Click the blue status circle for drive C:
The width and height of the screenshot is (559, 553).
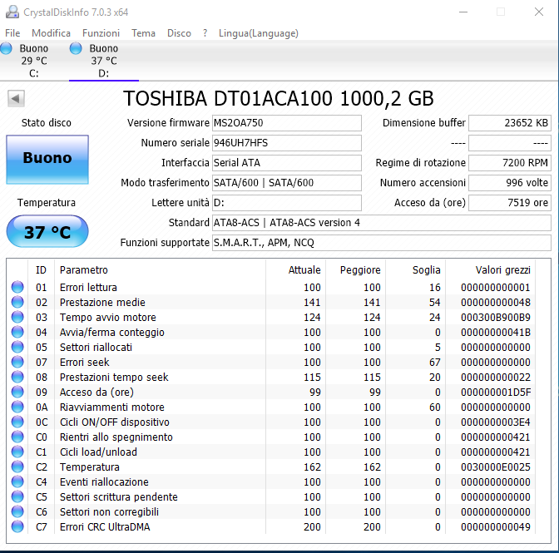(x=6, y=48)
